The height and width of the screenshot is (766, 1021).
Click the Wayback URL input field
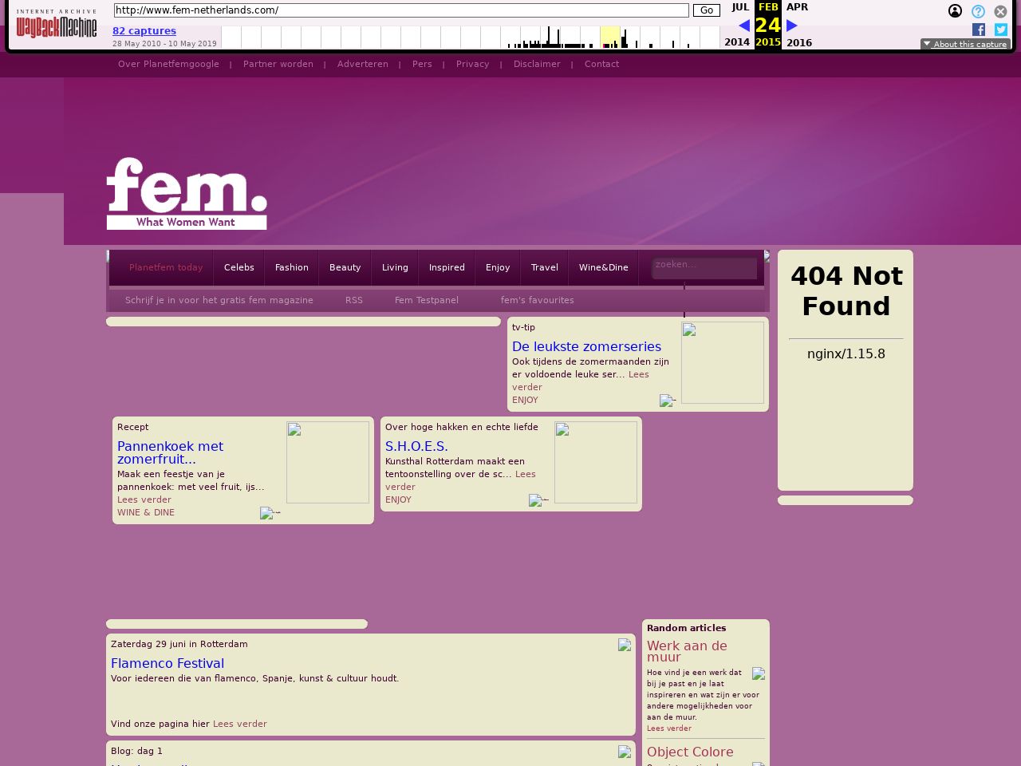(401, 10)
